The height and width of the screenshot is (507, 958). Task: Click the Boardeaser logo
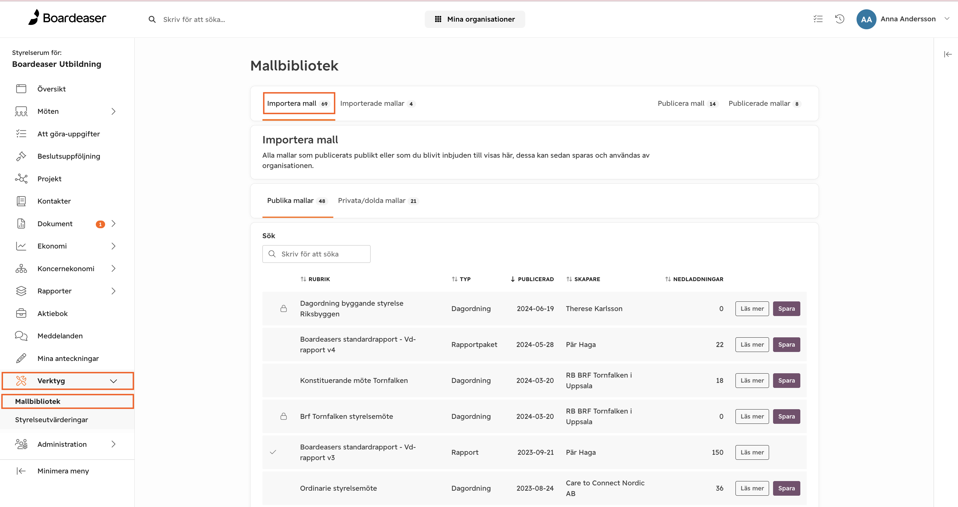coord(67,18)
